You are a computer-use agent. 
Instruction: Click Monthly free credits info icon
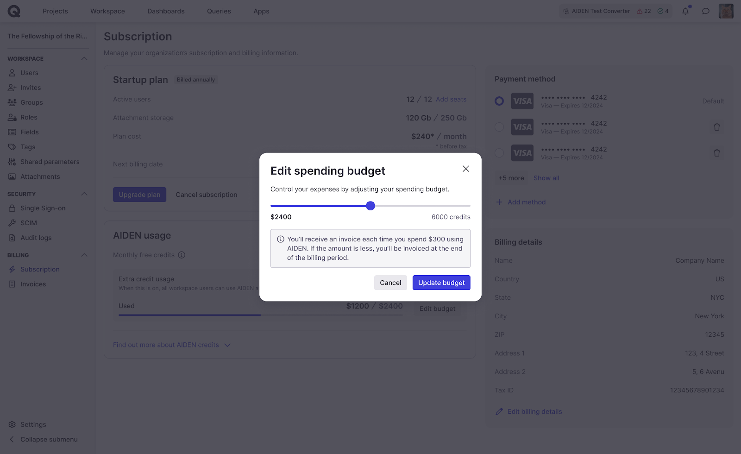(x=182, y=255)
